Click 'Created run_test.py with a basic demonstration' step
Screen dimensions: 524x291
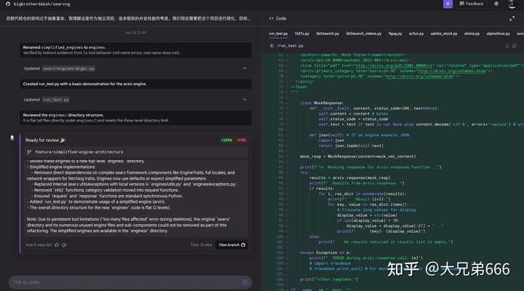pyautogui.click(x=135, y=84)
